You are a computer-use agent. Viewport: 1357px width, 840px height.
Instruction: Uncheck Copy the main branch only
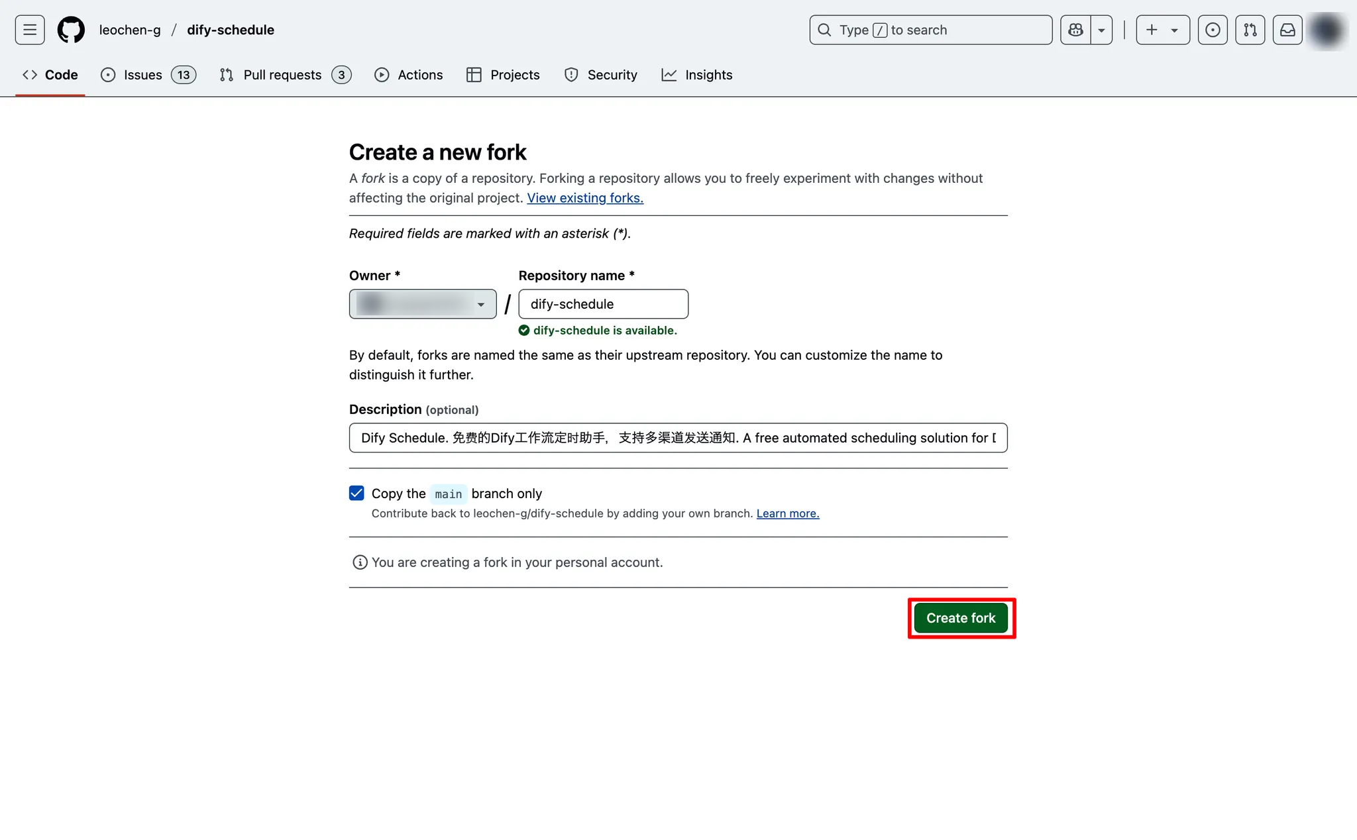[x=356, y=493]
